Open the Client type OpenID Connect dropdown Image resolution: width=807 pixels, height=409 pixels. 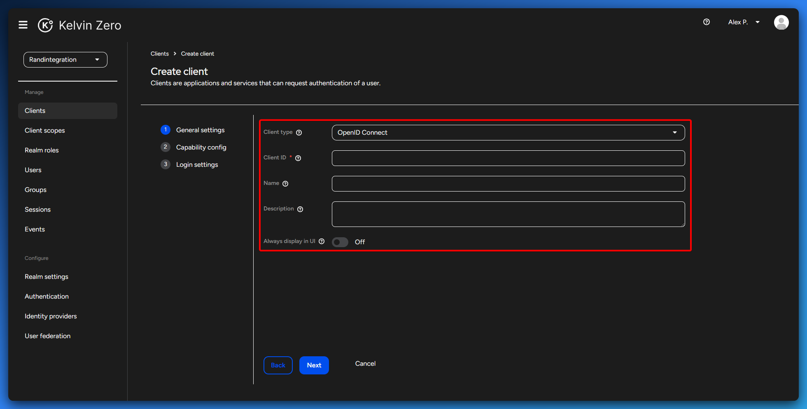click(x=508, y=133)
